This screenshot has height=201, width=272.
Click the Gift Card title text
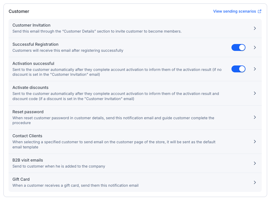click(x=21, y=179)
